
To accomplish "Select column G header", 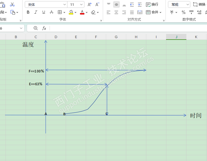I will pyautogui.click(x=116, y=37).
